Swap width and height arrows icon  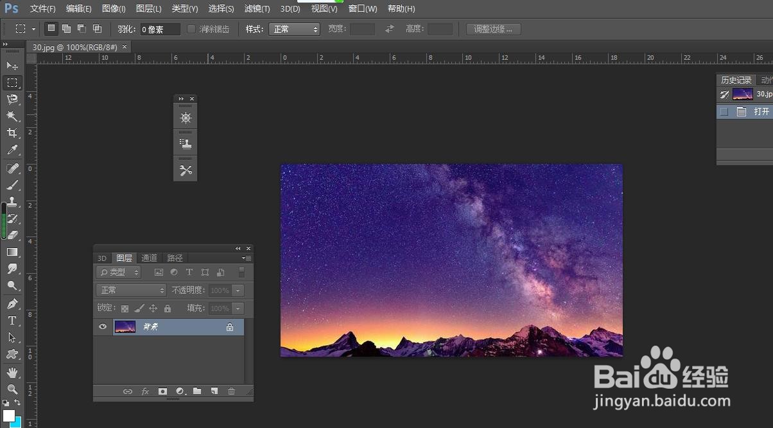pyautogui.click(x=390, y=29)
